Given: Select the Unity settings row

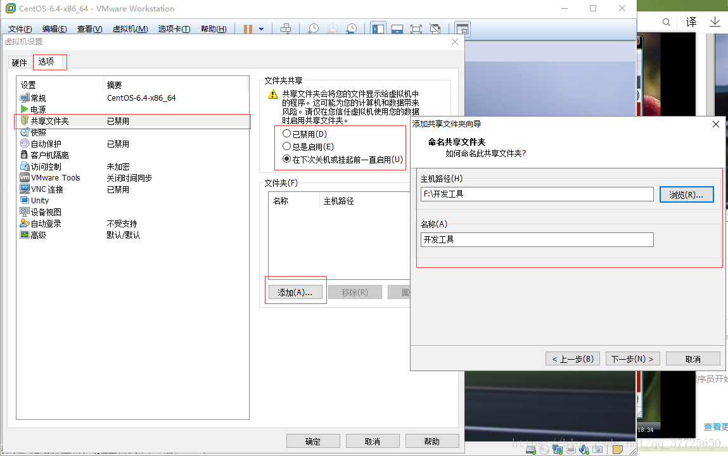Looking at the screenshot, I should click(133, 200).
